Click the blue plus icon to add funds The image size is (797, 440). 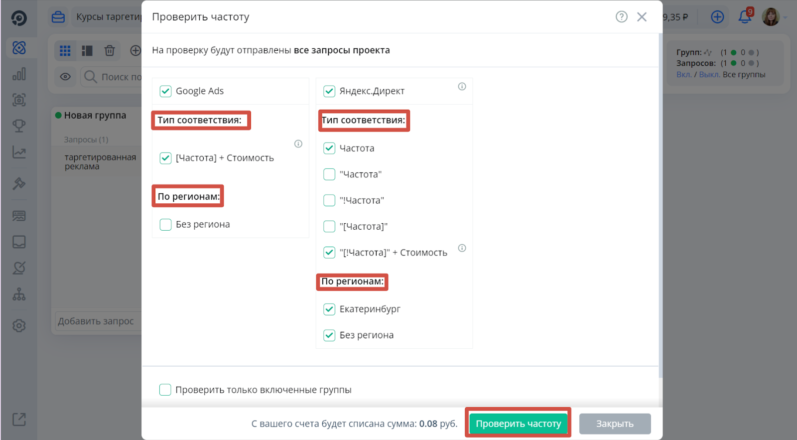coord(717,17)
